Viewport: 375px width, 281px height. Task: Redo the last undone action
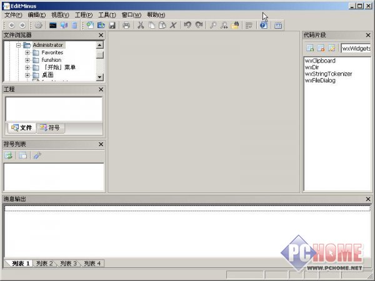[199, 25]
